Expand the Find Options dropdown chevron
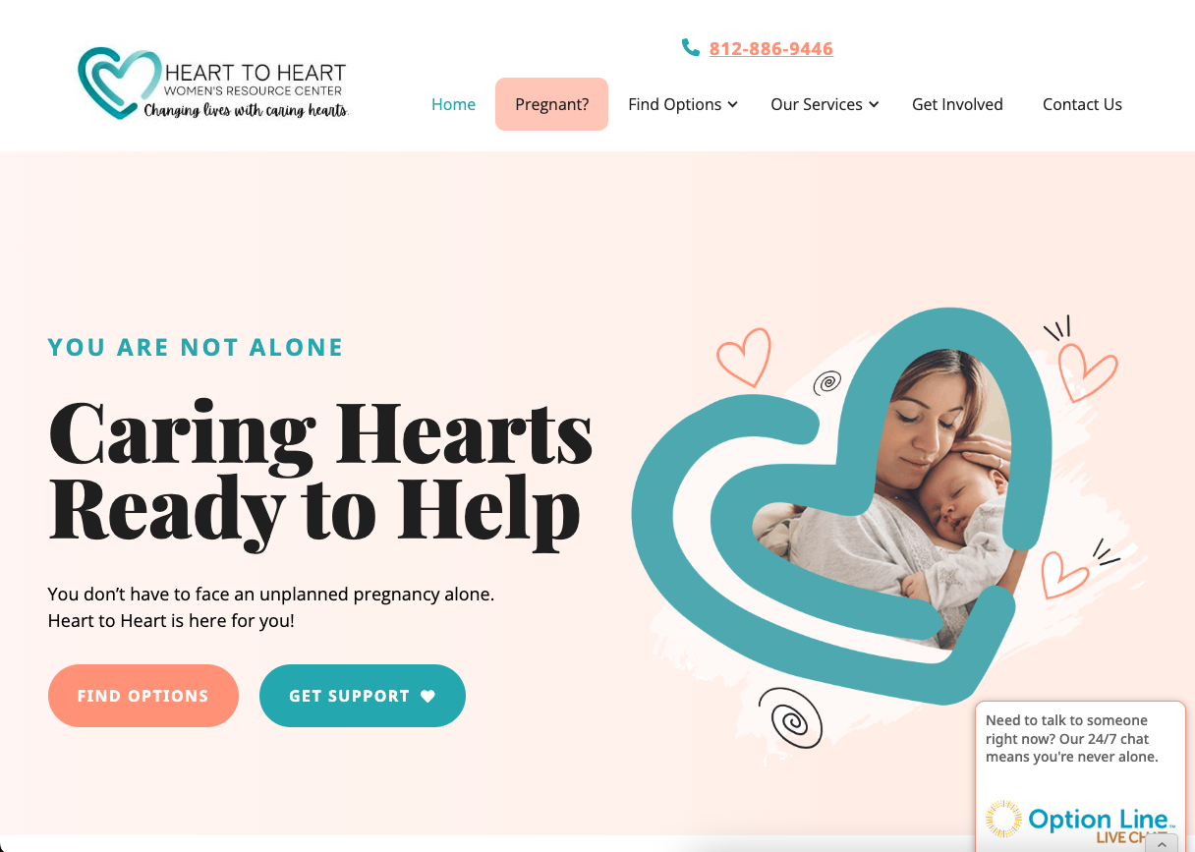Viewport: 1195px width, 852px height. tap(733, 105)
